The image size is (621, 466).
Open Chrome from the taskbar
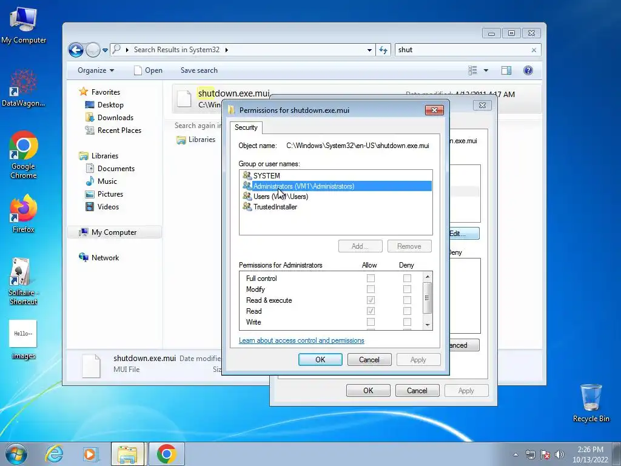166,454
